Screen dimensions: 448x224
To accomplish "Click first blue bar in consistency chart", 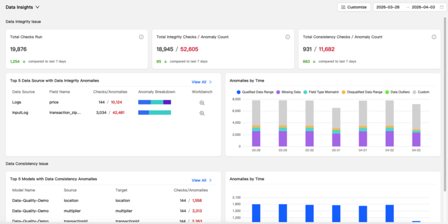I will 256,213.
